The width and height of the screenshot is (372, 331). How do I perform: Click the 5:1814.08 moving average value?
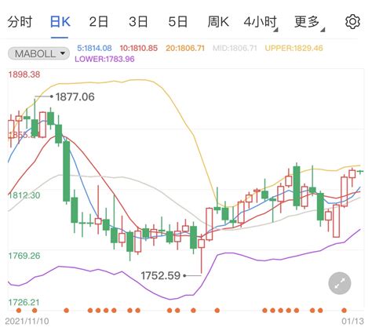94,49
